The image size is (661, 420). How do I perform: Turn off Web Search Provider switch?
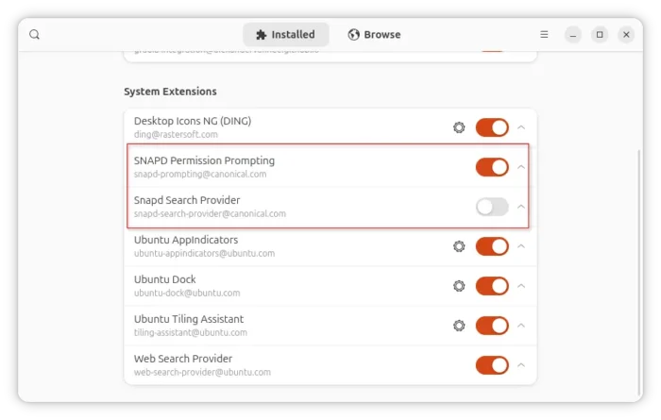[x=492, y=365]
